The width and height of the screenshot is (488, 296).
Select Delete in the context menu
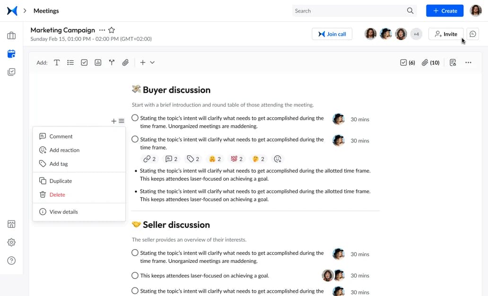(57, 194)
